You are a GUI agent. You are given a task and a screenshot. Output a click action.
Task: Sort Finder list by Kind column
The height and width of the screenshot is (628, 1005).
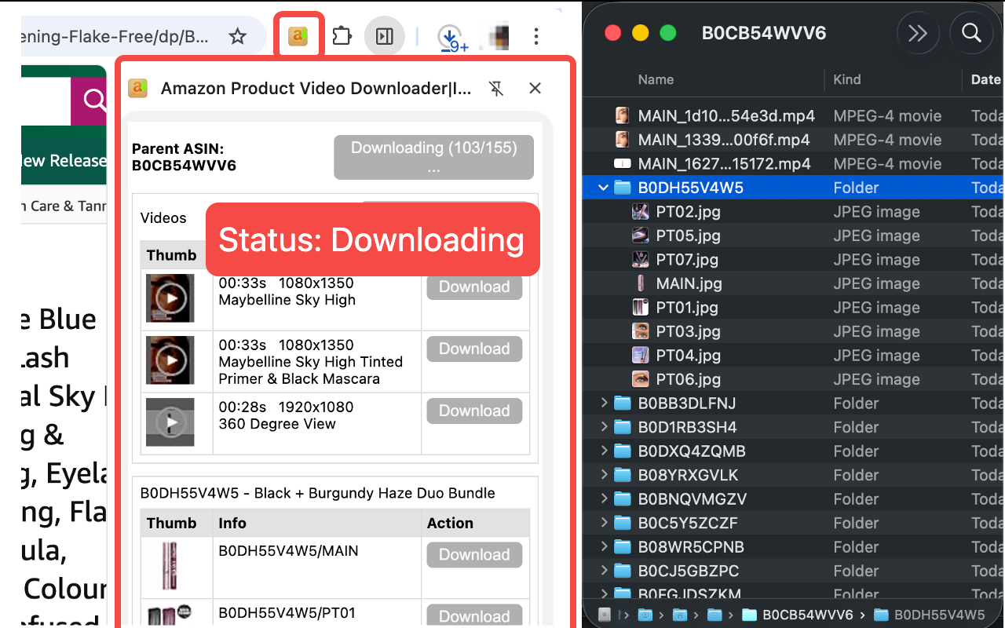tap(847, 79)
